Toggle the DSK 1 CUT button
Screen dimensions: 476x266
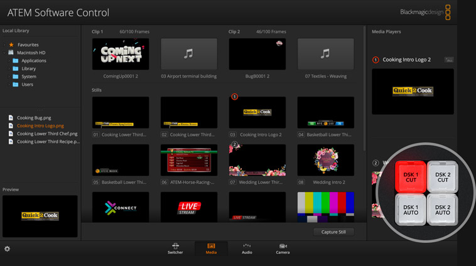pos(410,177)
